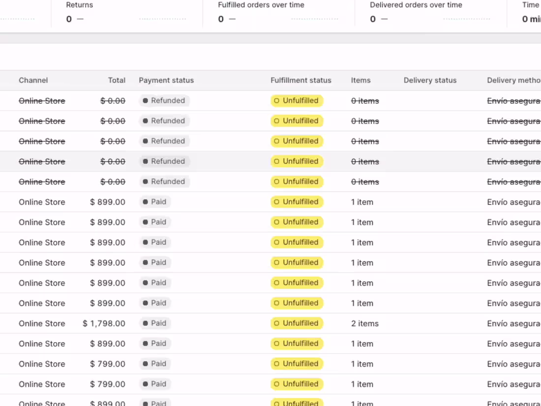This screenshot has height=406, width=541.
Task: Expand the "2 items" list
Action: pos(364,323)
